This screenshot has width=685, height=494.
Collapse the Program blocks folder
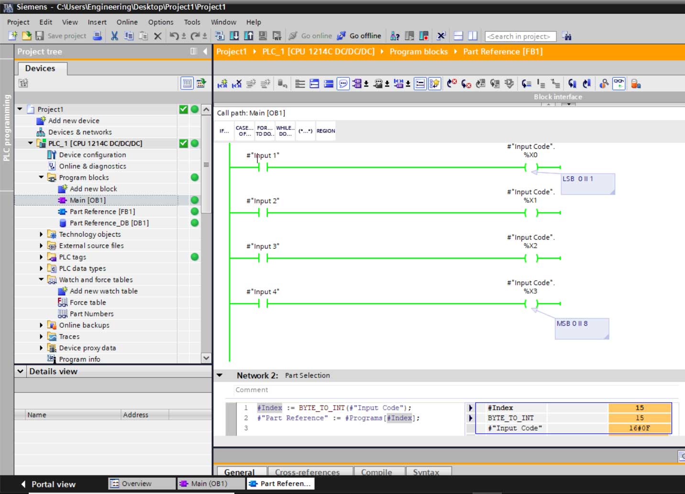tap(41, 177)
